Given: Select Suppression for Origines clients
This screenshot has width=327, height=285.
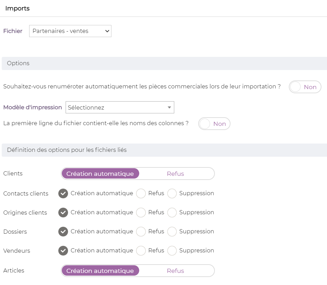Looking at the screenshot, I should tap(172, 213).
